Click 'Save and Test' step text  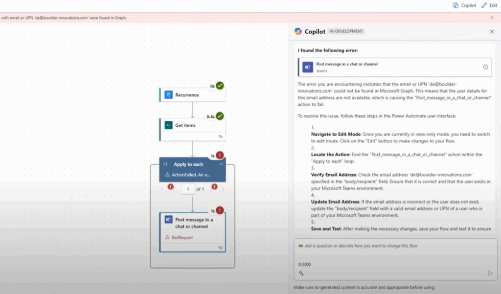pos(326,229)
